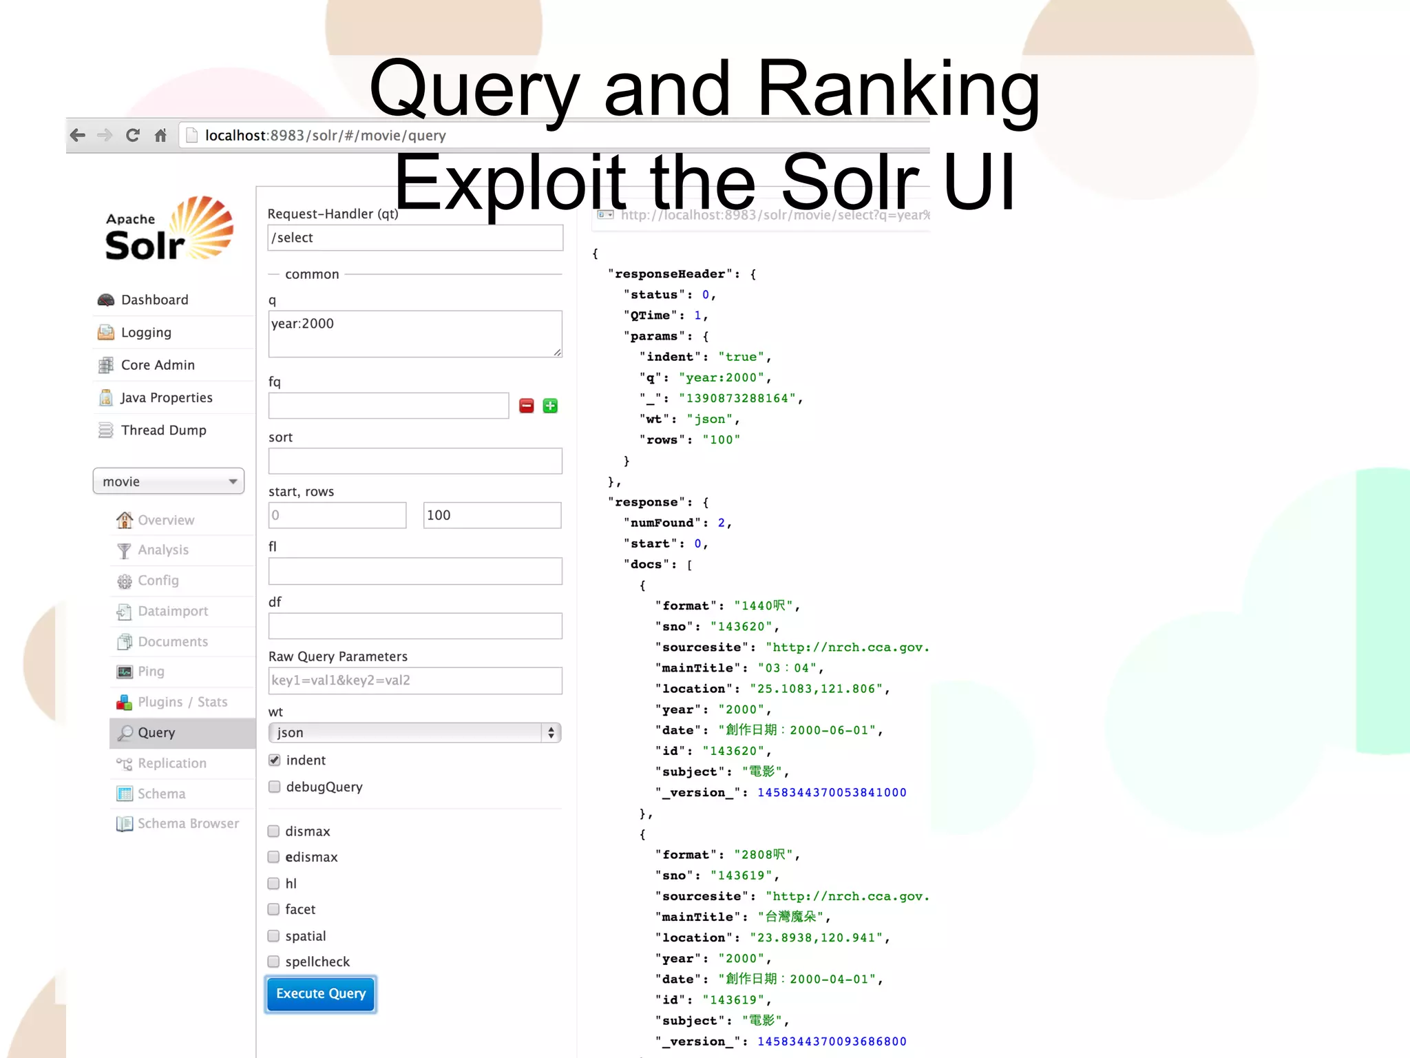Open the Replication link
Viewport: 1410px width, 1058px height.
tap(172, 763)
